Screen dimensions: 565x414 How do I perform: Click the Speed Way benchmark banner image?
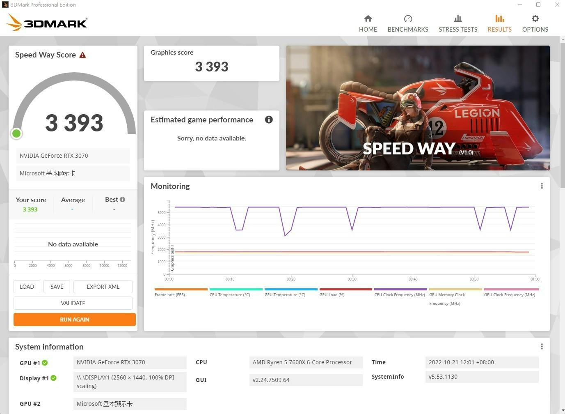[x=418, y=108]
